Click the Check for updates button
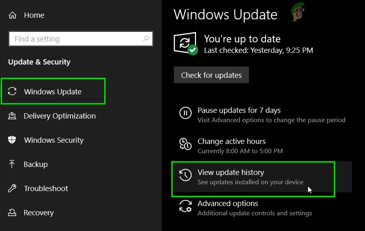365x231 pixels. pyautogui.click(x=211, y=75)
